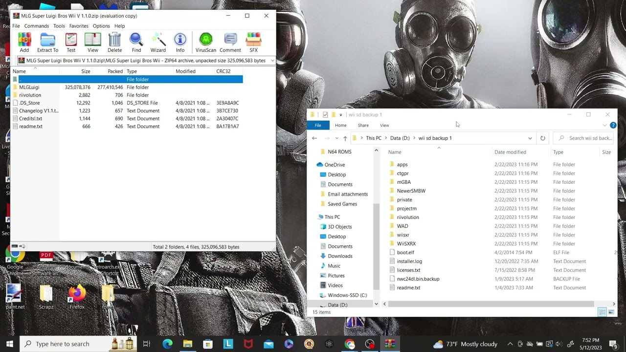Refresh the wii sd backup 1 folder

pos(542,138)
